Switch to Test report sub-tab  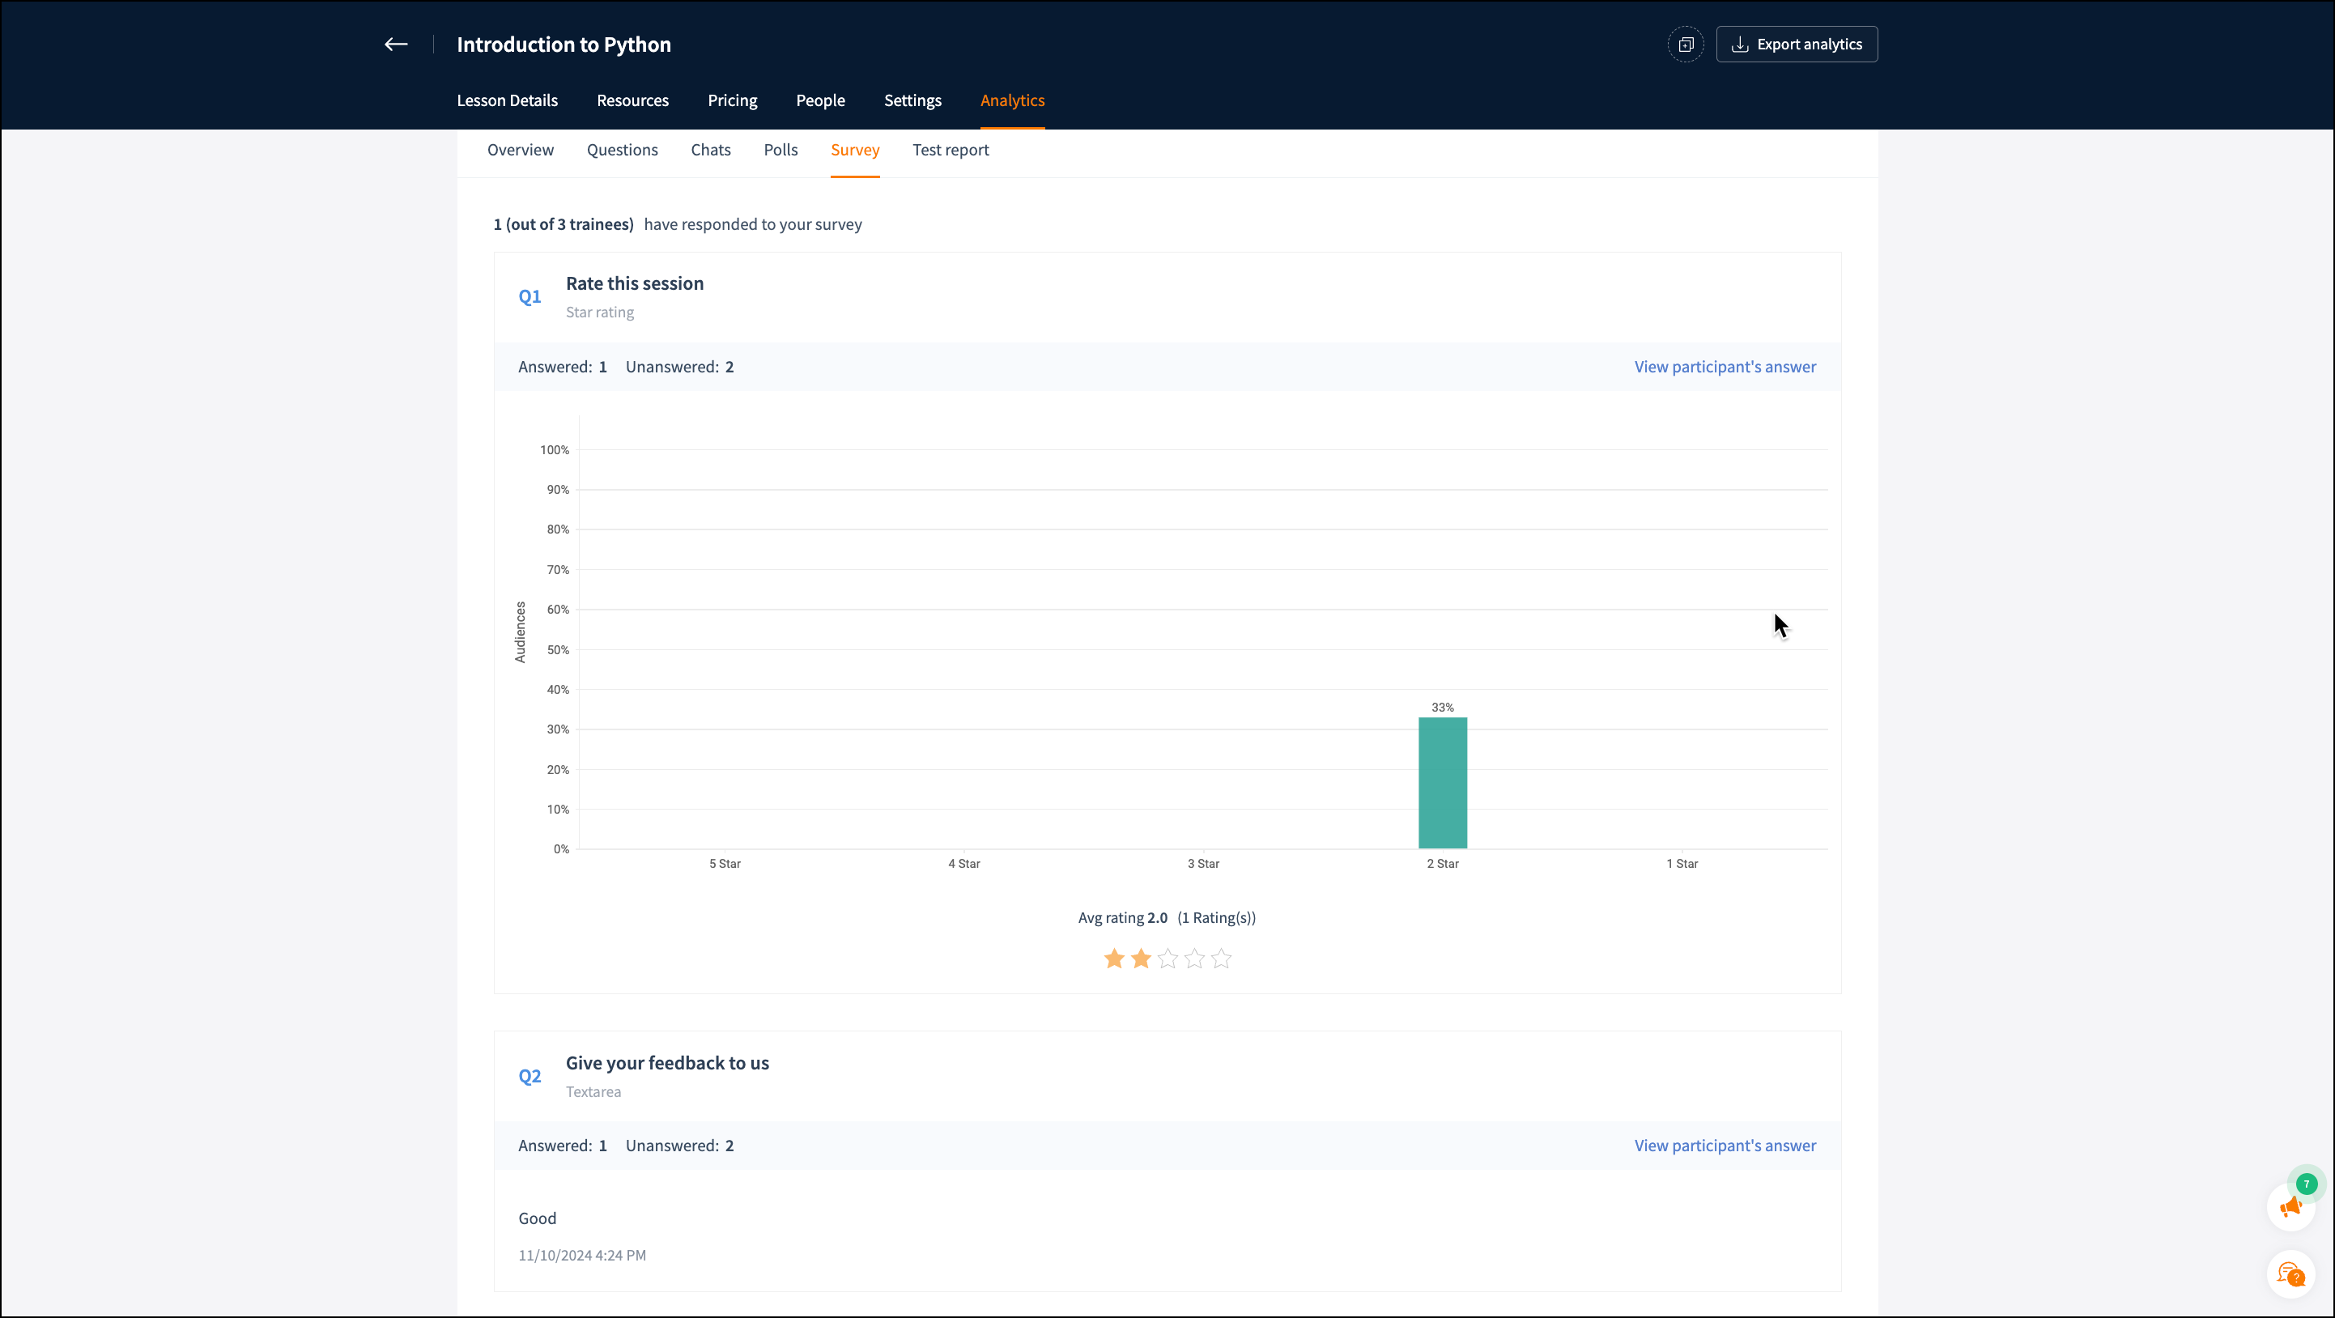(x=950, y=150)
